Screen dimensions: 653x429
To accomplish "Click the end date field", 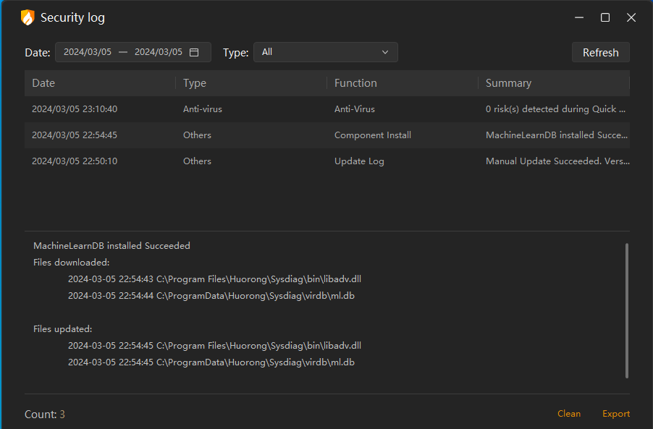I will point(159,52).
